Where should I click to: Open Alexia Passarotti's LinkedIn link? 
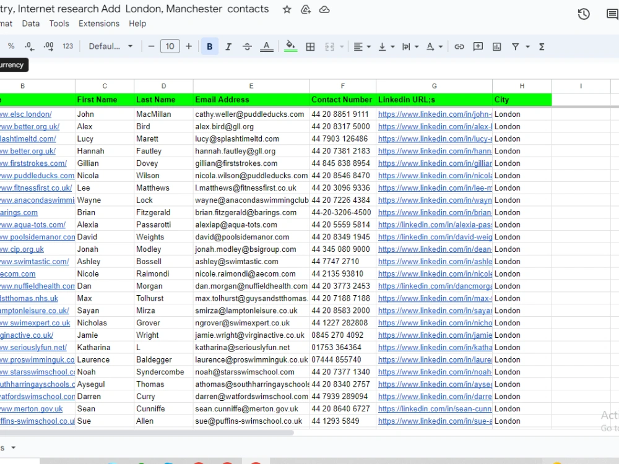[x=435, y=225]
